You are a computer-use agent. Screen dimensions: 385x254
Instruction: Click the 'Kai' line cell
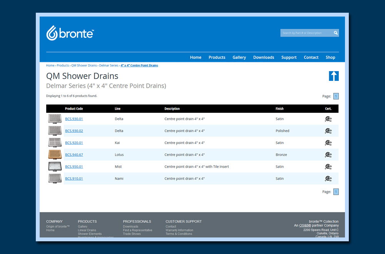tap(117, 143)
